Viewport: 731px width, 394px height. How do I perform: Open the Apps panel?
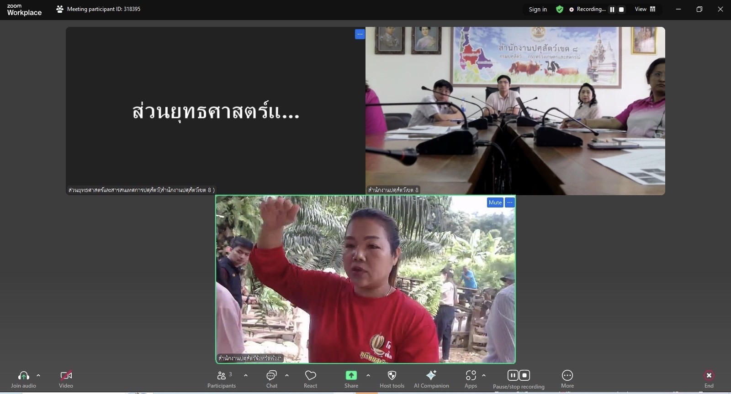point(471,379)
